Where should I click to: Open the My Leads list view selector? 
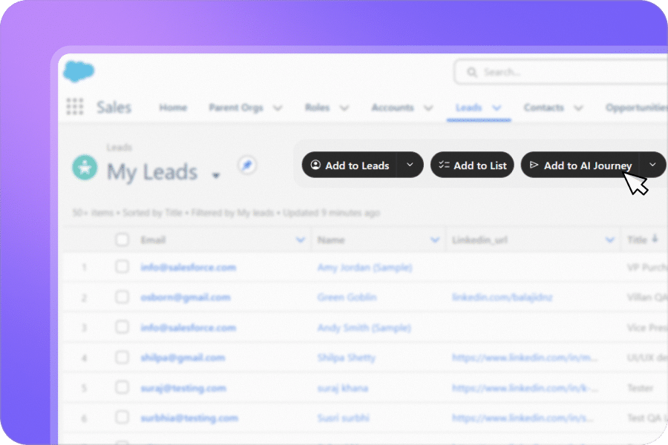[x=216, y=176]
